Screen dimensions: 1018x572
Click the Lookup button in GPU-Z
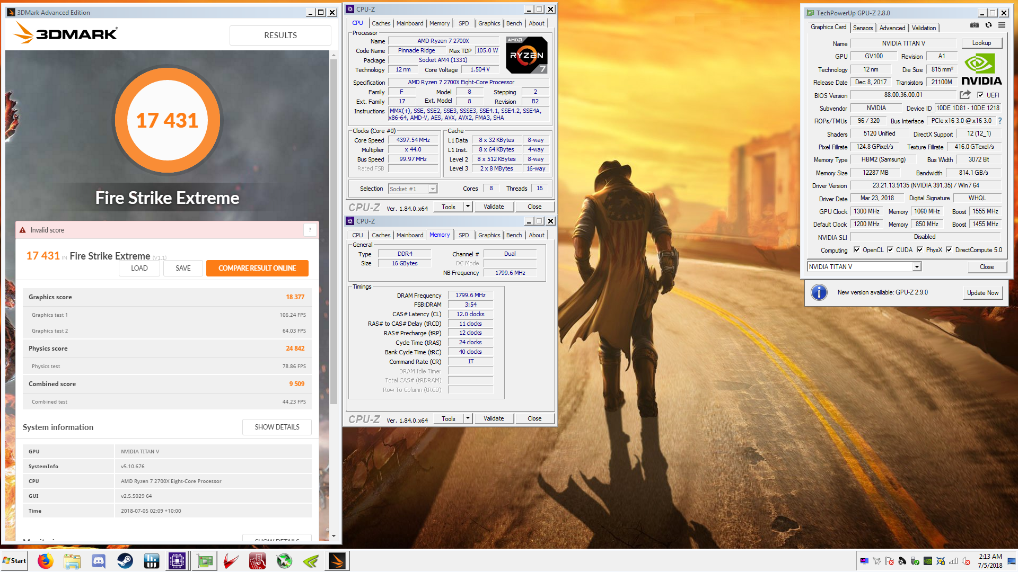coord(981,43)
